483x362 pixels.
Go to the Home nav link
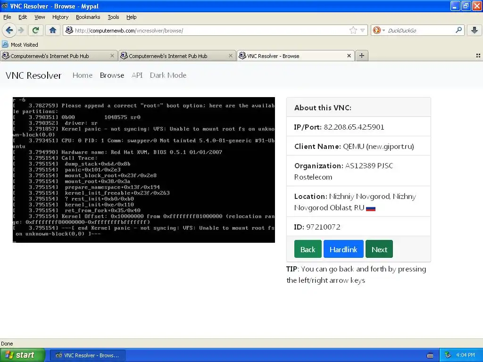83,75
